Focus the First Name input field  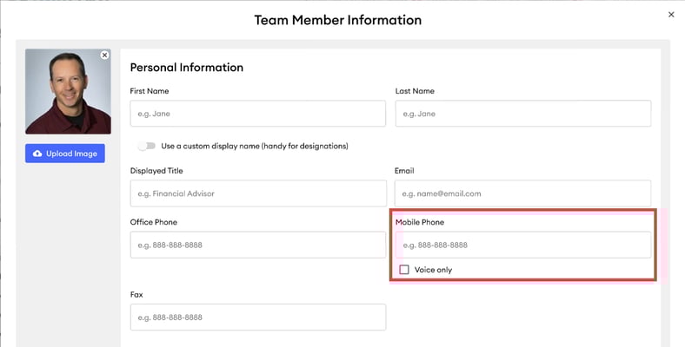pyautogui.click(x=257, y=114)
